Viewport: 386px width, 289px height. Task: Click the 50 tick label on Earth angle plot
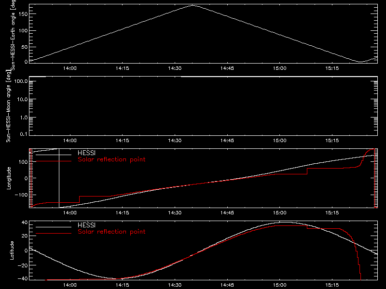tap(25, 47)
